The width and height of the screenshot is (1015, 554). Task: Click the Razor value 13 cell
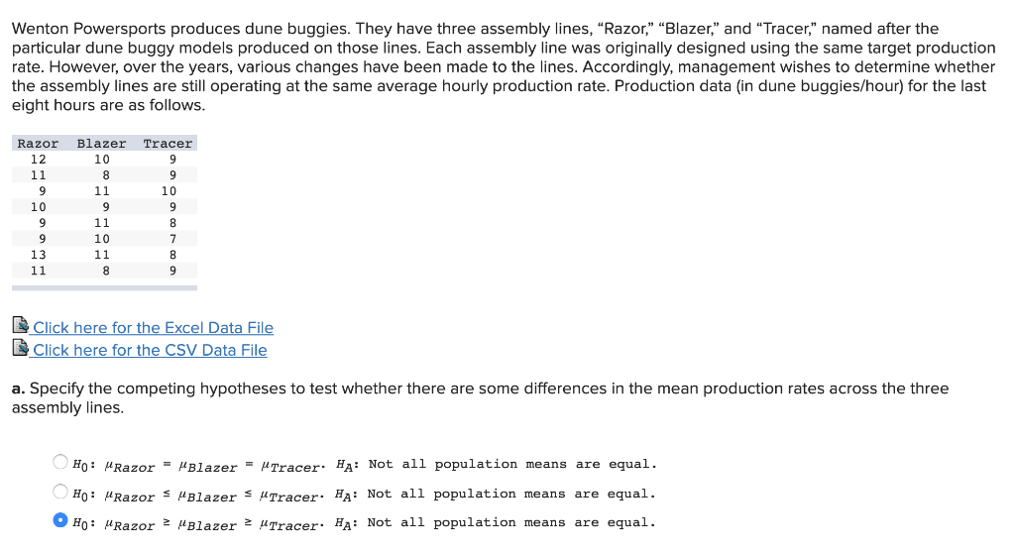point(39,255)
